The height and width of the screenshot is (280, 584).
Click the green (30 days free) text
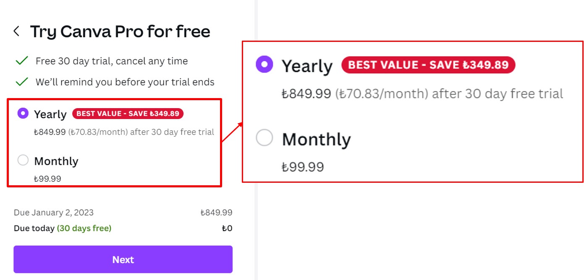(84, 228)
